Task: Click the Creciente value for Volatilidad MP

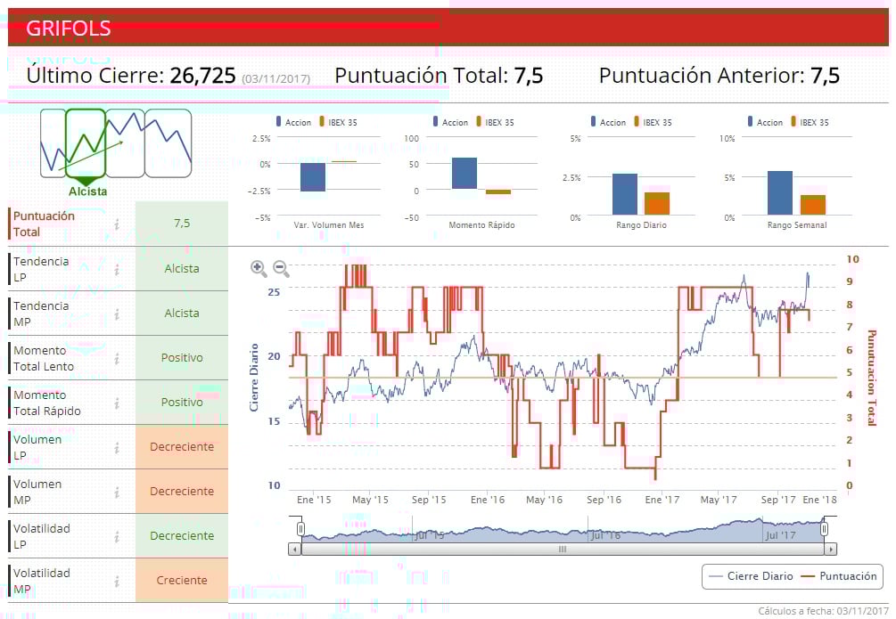Action: coord(182,580)
